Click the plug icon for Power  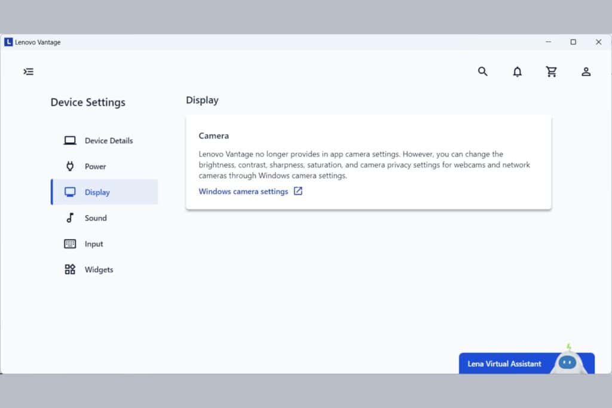70,166
